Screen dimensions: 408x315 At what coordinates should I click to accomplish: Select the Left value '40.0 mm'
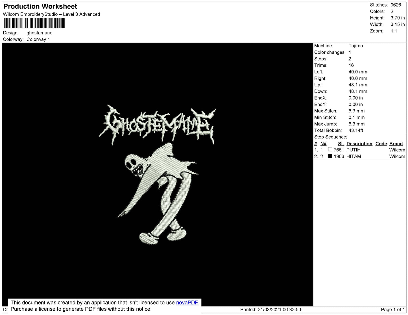click(358, 72)
